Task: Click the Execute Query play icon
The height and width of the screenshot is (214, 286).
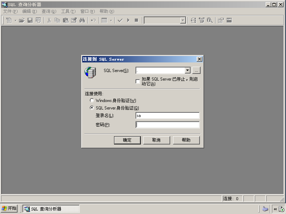Action: [128, 20]
